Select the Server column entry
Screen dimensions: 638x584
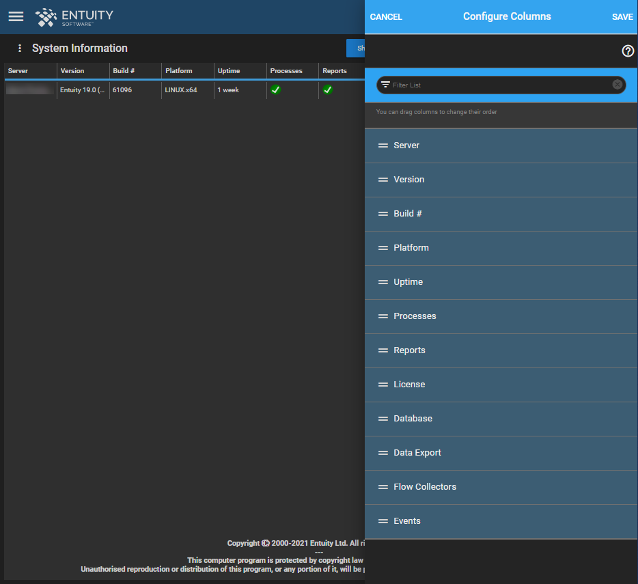coord(501,145)
